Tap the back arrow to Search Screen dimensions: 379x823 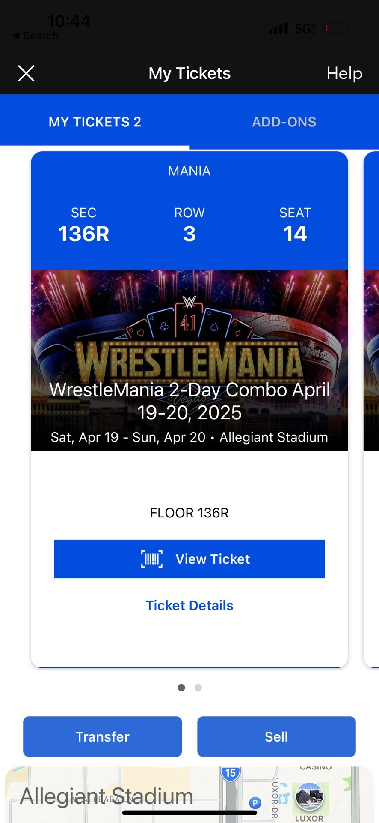tap(16, 36)
